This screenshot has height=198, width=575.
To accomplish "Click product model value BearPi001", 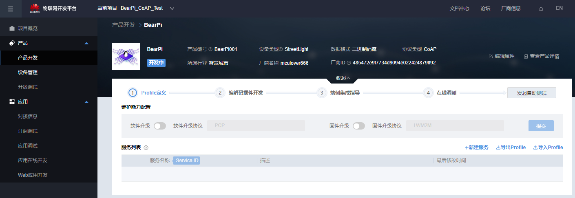I will [226, 49].
